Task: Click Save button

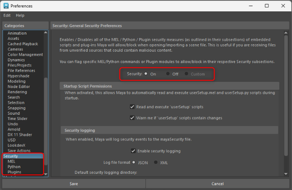Action: [x=74, y=184]
